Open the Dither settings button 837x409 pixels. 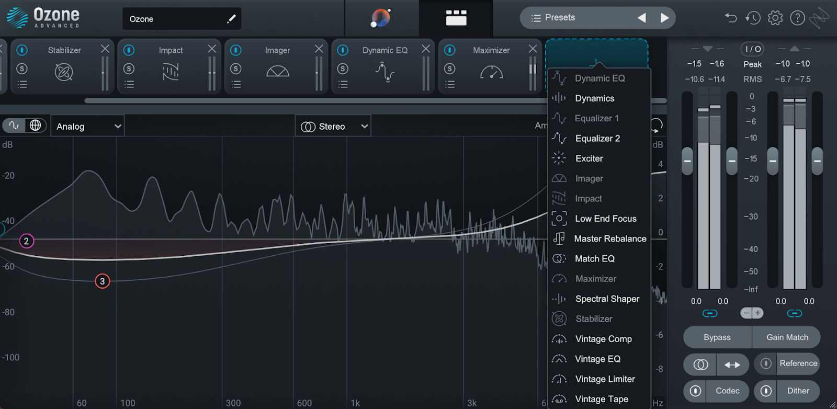[x=798, y=391]
